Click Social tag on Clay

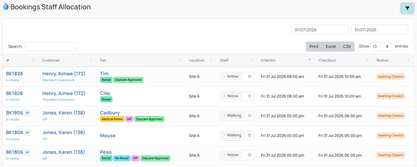click(106, 99)
